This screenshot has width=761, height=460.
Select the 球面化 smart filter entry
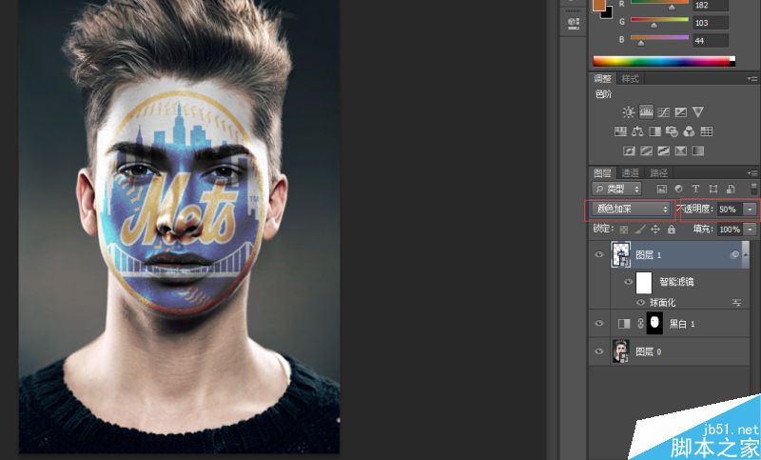coord(662,302)
